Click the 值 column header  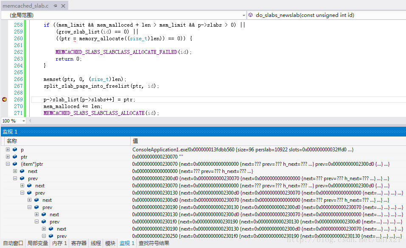tap(268, 141)
